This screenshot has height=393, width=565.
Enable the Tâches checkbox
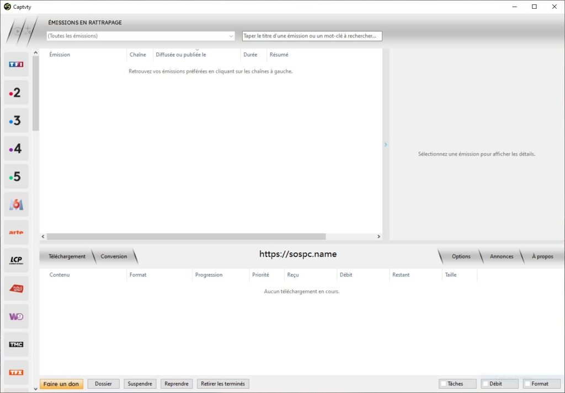pyautogui.click(x=444, y=384)
